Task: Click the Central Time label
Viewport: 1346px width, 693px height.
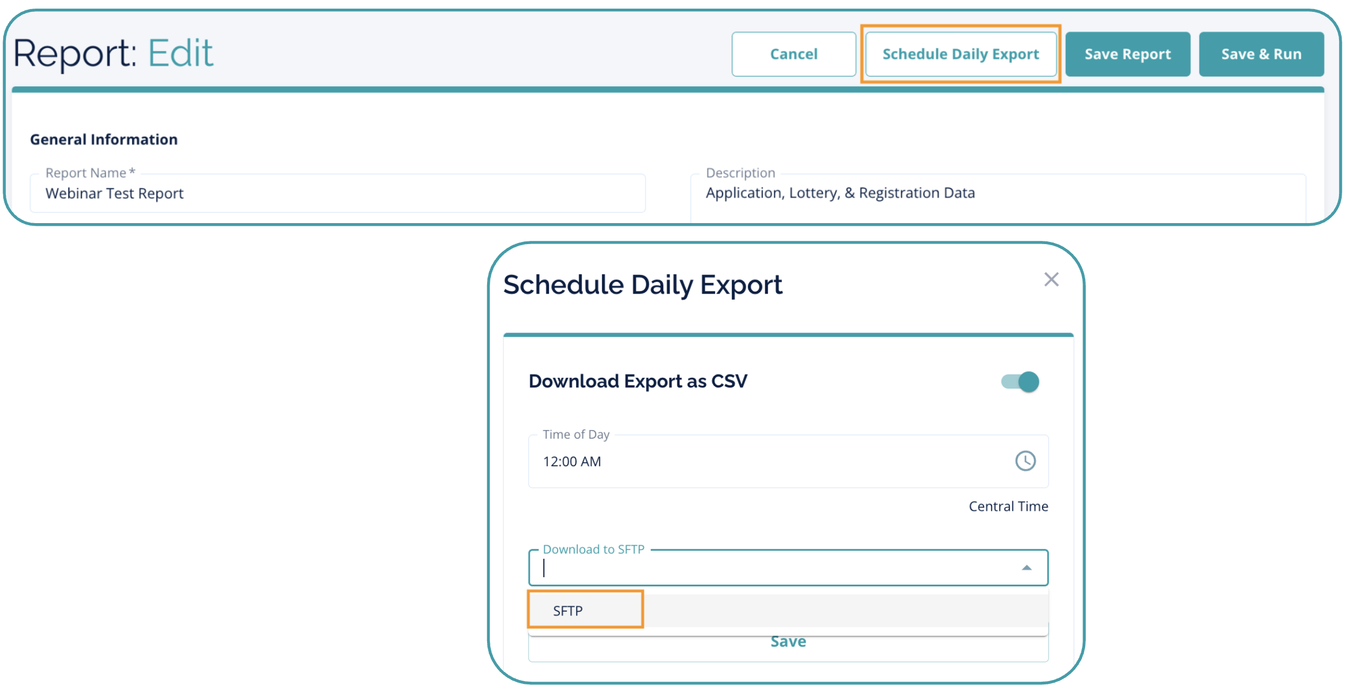Action: (x=1008, y=506)
